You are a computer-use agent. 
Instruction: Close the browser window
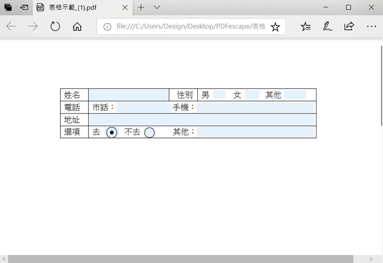(372, 7)
